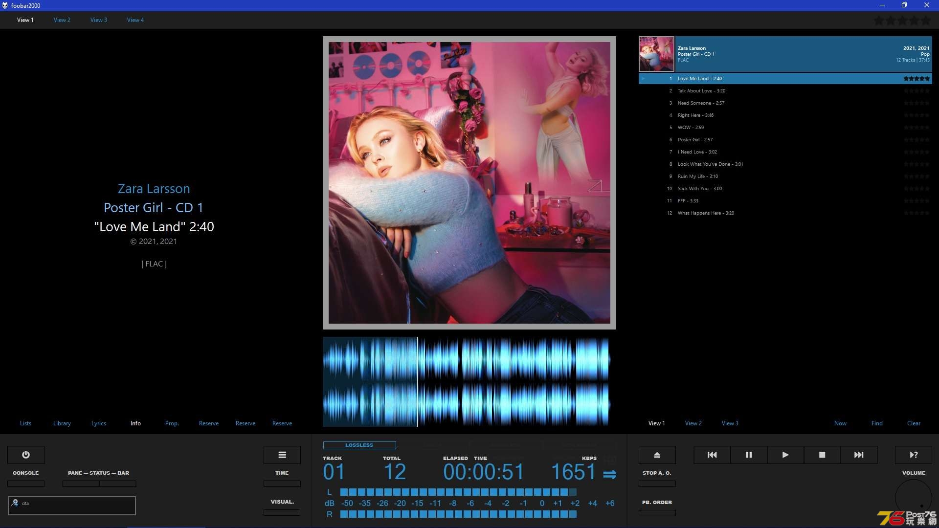Click the LOSSLESS indicator box

coord(359,445)
